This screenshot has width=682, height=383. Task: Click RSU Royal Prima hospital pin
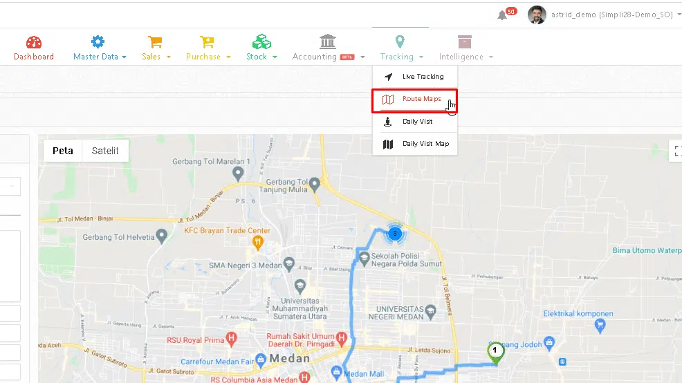tap(232, 339)
